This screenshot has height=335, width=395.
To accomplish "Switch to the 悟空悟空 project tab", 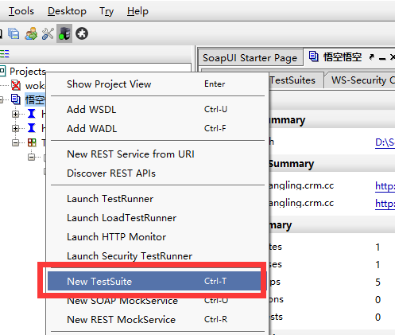I will click(x=342, y=56).
